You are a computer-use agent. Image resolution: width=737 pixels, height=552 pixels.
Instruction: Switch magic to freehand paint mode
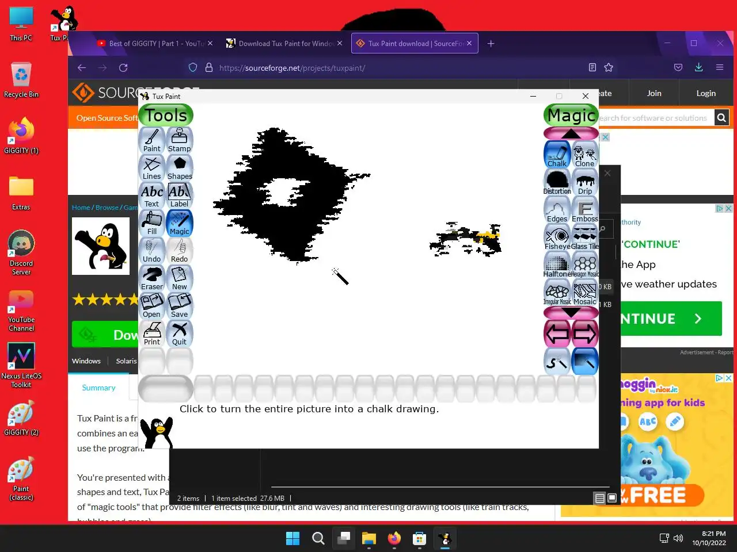point(557,362)
